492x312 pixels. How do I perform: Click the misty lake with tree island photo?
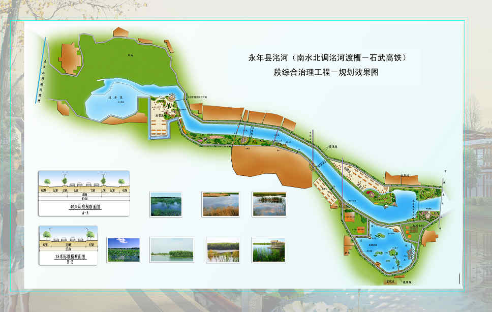pyautogui.click(x=172, y=250)
